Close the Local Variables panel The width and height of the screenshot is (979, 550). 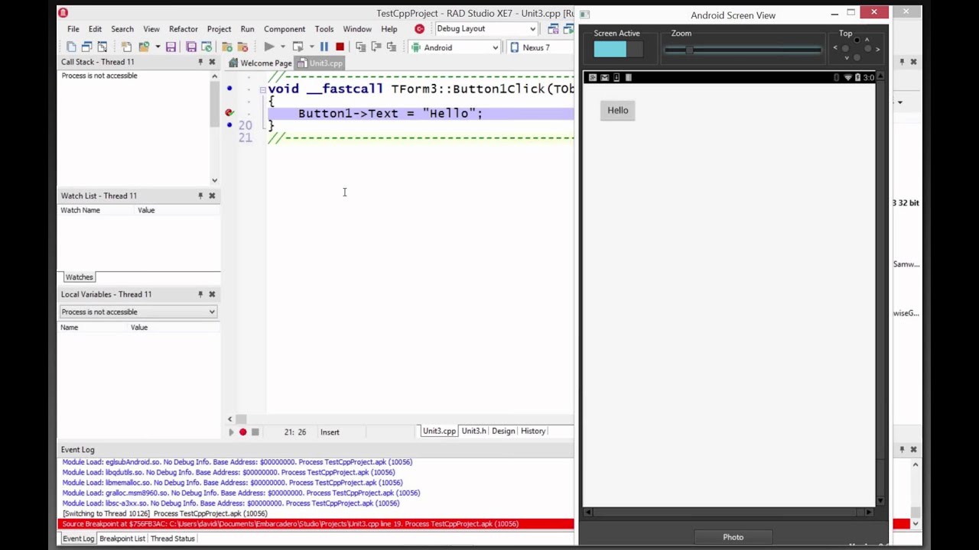(213, 294)
